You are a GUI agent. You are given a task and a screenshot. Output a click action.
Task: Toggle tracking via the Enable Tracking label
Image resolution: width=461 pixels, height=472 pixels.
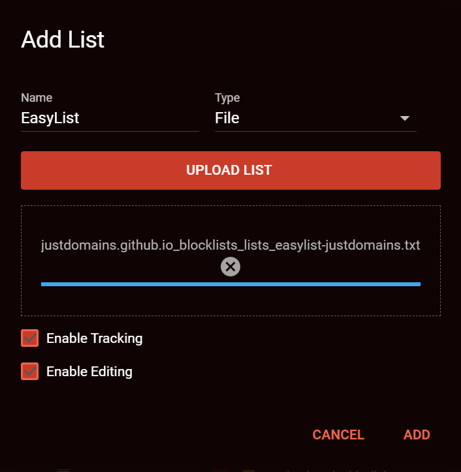[x=95, y=338]
